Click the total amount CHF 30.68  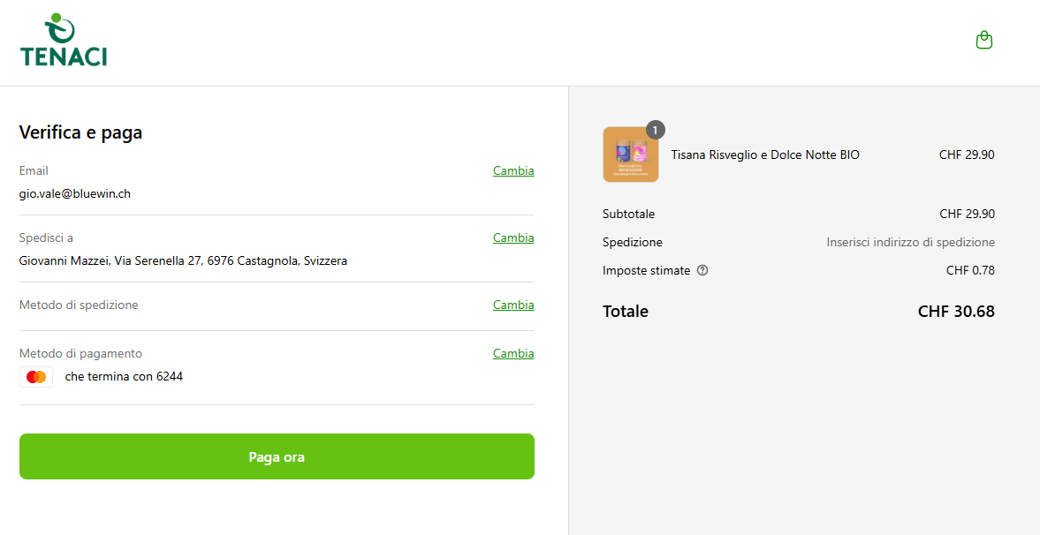click(x=956, y=311)
